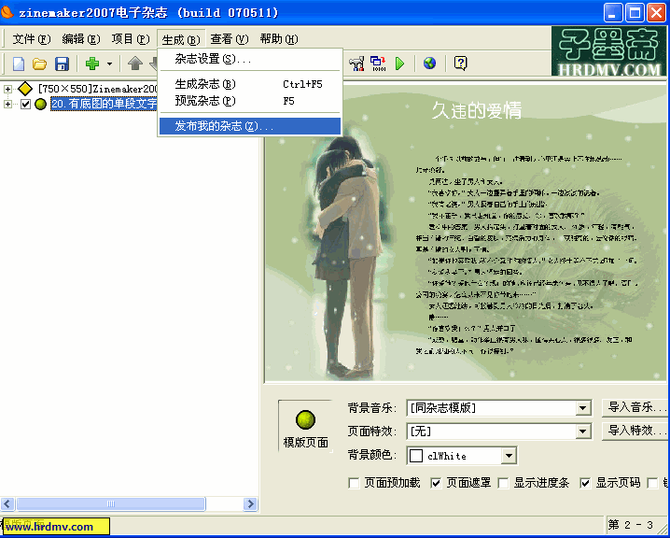Toggle the 页面遮罩 checkbox
Viewport: 670px width, 538px height.
[436, 483]
